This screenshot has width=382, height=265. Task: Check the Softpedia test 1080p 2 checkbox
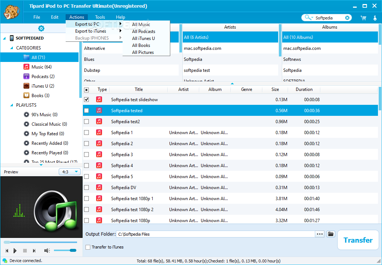87,210
